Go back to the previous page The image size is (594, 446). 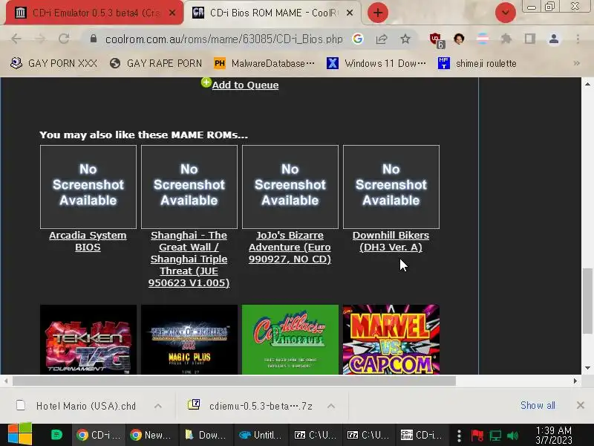(16, 39)
